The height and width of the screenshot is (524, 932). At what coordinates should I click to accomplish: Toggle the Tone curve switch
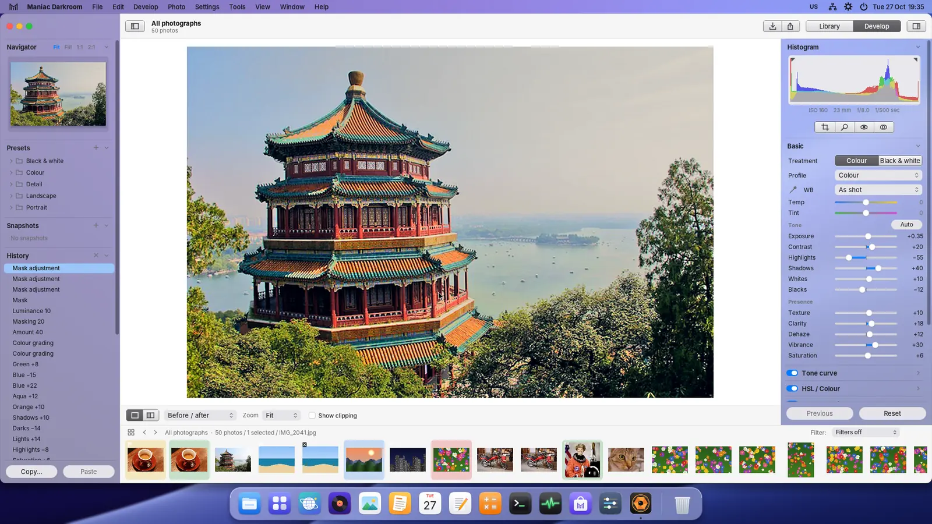(792, 373)
